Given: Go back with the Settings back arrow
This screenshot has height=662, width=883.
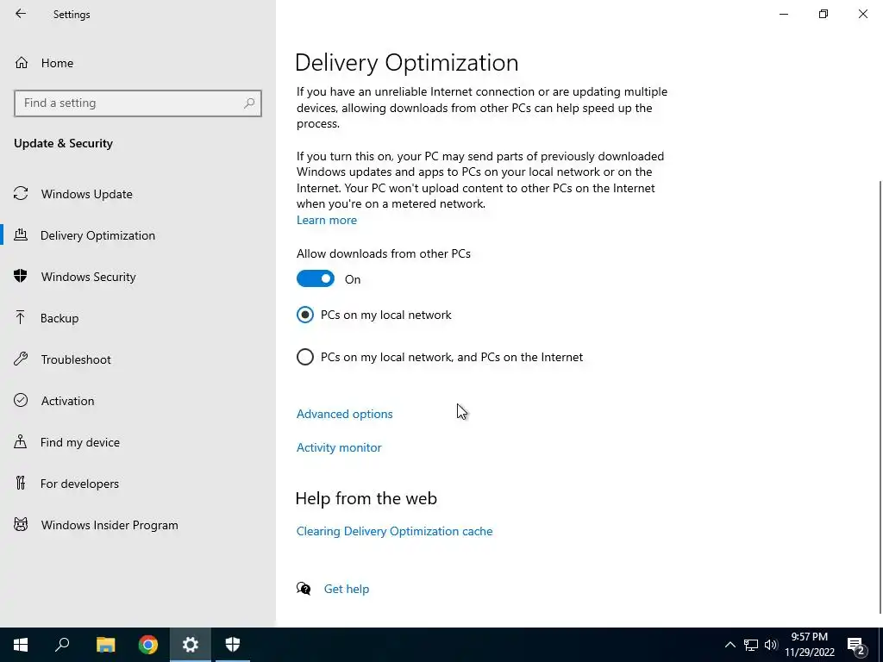Looking at the screenshot, I should [x=21, y=14].
